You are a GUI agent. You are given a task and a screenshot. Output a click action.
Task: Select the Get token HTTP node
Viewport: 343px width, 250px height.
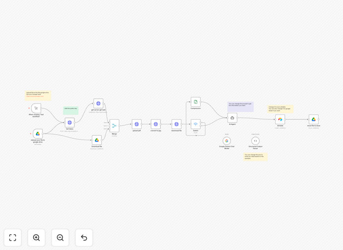coord(69,123)
